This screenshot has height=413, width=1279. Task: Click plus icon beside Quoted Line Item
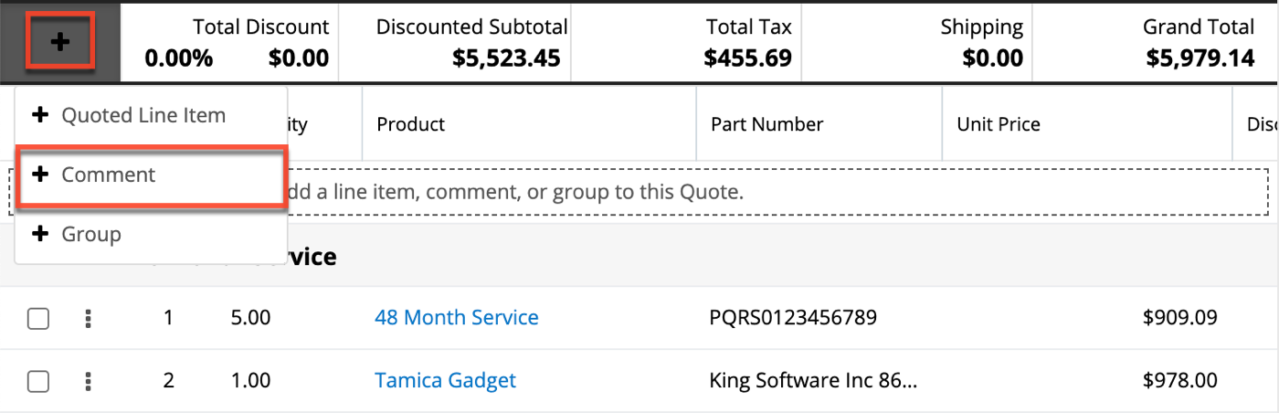tap(39, 116)
